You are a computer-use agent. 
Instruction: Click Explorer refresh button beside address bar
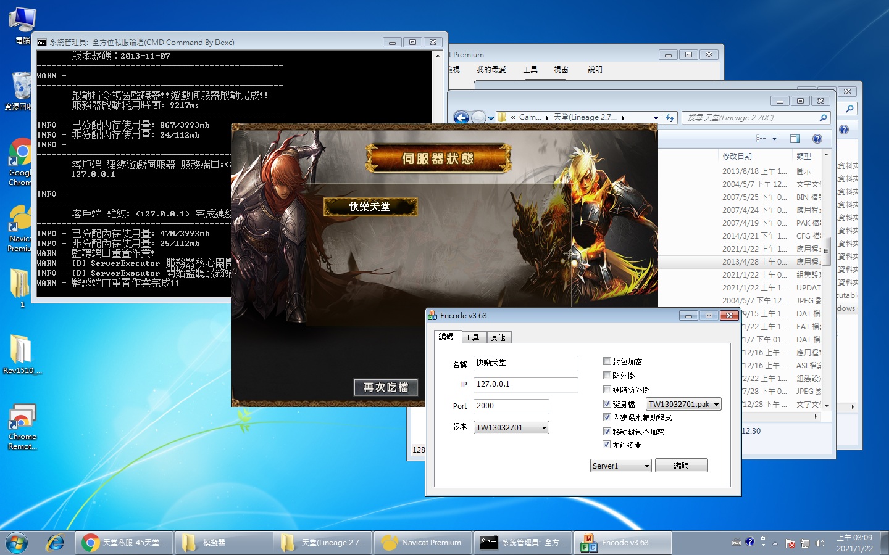(670, 117)
